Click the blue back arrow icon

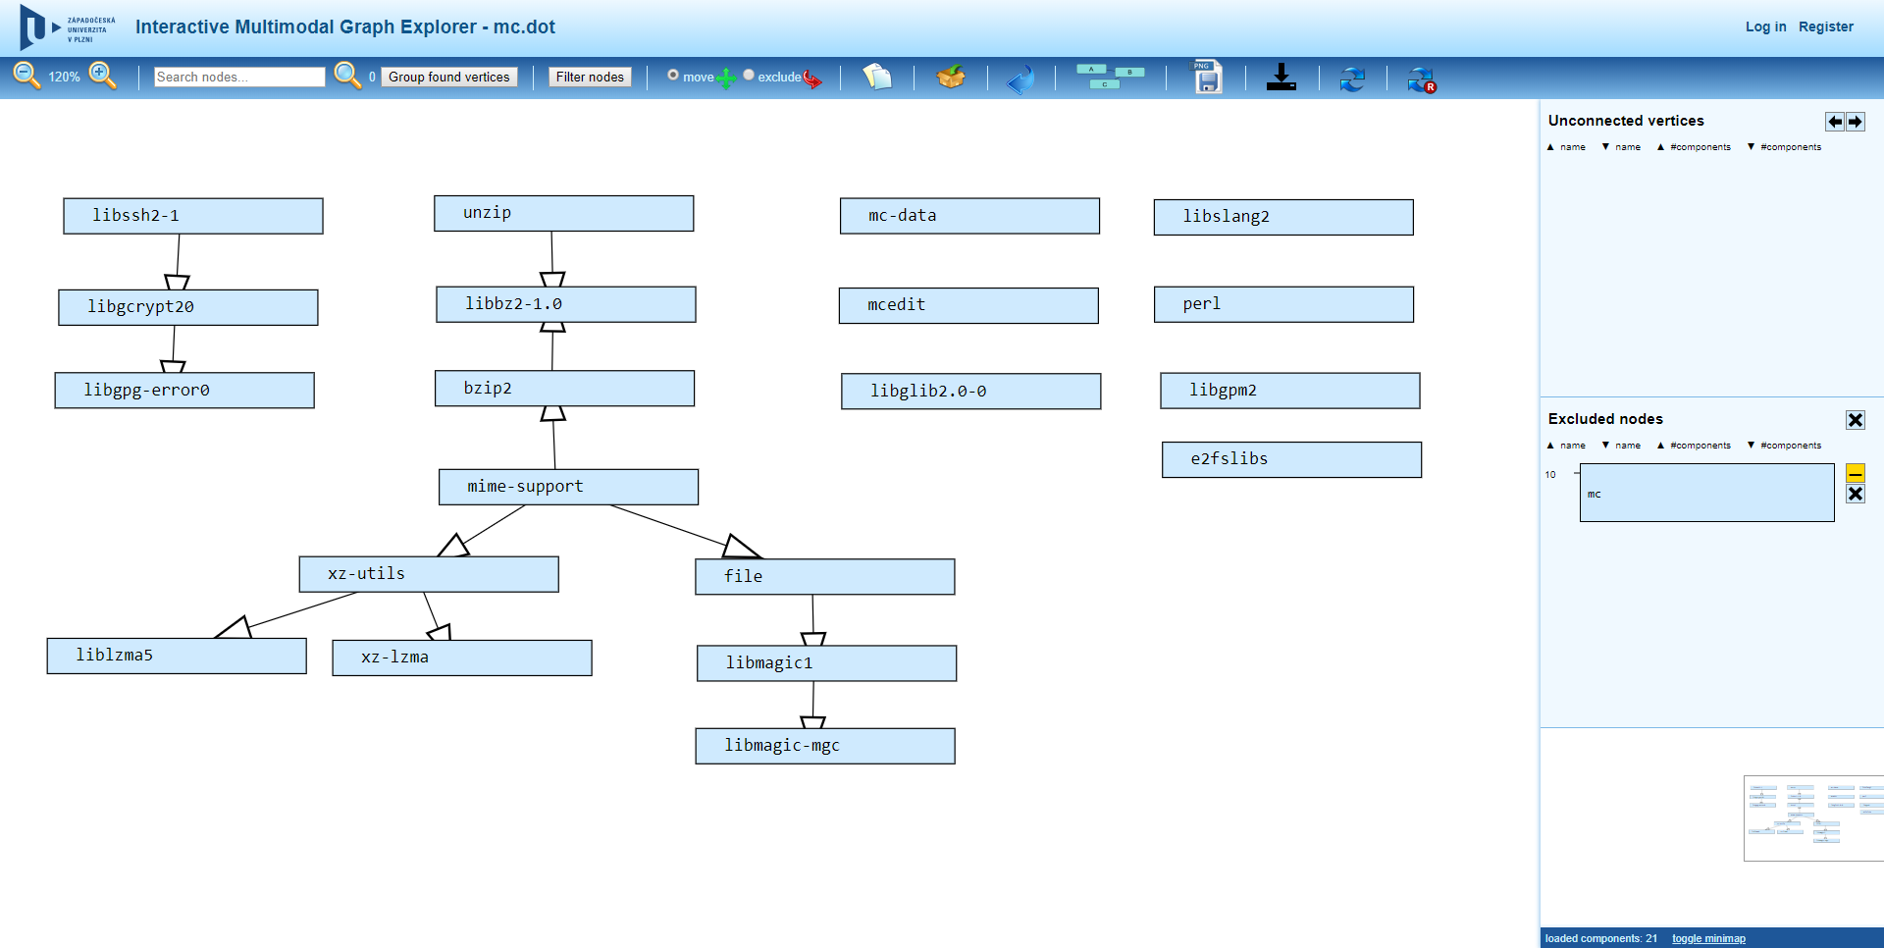pyautogui.click(x=1020, y=79)
